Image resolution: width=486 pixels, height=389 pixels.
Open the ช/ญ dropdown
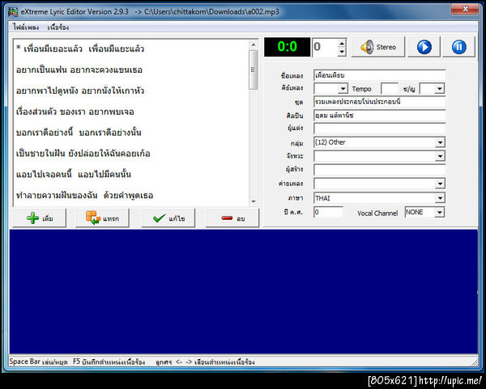[x=440, y=89]
